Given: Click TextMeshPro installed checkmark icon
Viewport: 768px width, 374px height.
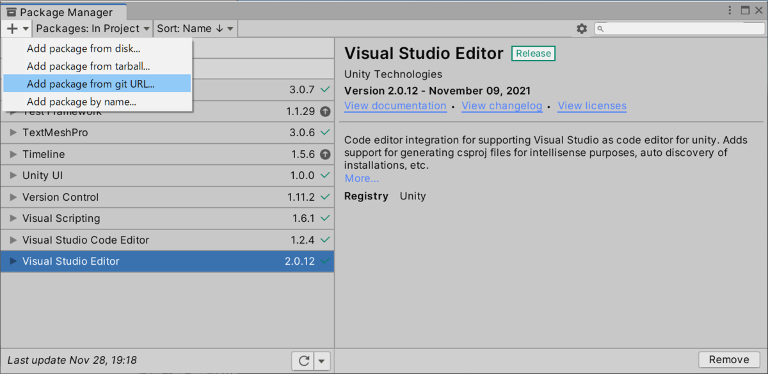Looking at the screenshot, I should (325, 132).
